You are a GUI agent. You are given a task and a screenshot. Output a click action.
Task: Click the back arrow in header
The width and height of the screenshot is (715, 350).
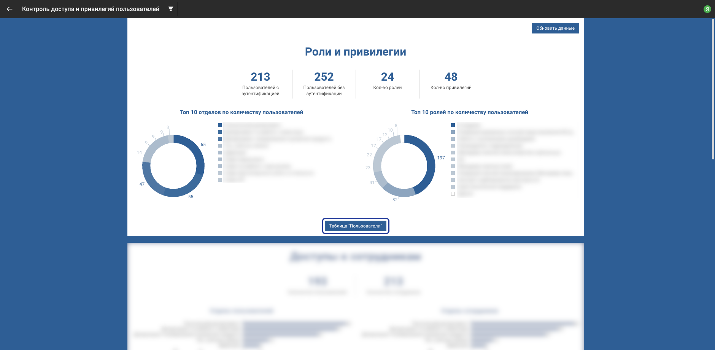click(x=10, y=9)
